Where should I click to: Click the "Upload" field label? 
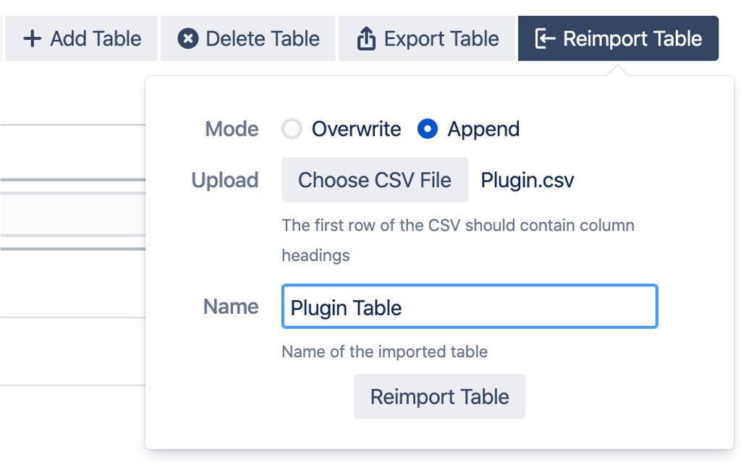pos(224,180)
